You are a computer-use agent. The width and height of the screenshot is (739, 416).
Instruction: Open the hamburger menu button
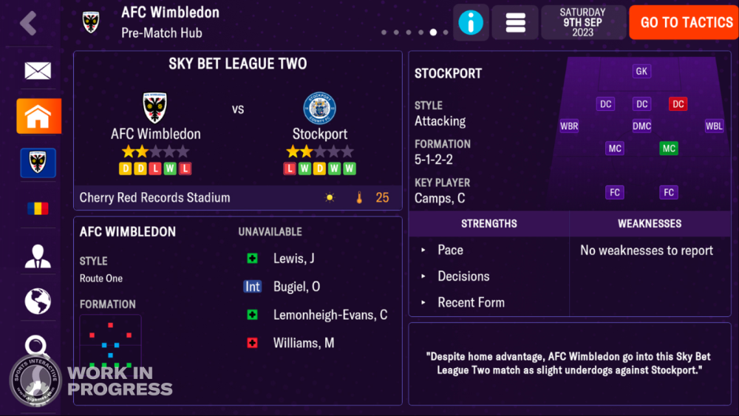515,23
